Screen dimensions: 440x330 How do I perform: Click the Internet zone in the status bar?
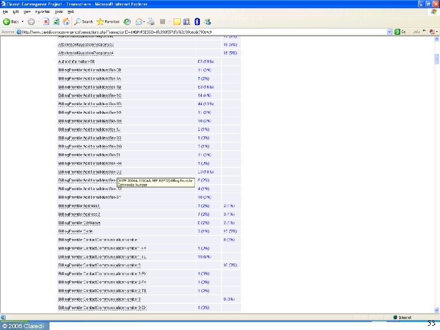[402, 317]
